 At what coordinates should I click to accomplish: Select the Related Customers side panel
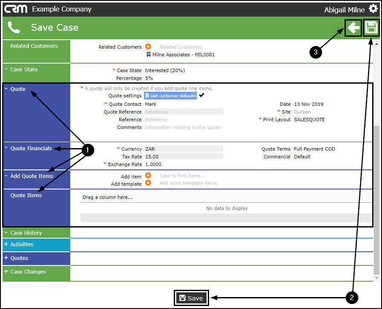[x=36, y=51]
